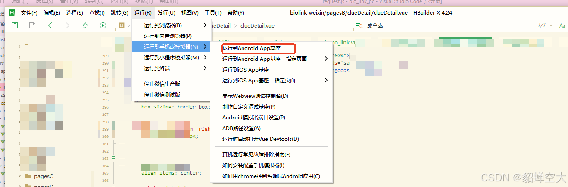Go back with the left arrow icon

click(50, 25)
